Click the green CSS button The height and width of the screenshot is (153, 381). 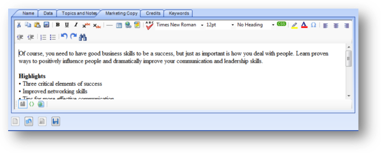(x=281, y=24)
